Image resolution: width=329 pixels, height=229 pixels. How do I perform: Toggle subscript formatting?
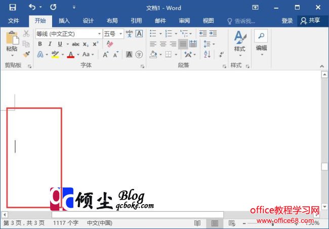click(x=86, y=44)
